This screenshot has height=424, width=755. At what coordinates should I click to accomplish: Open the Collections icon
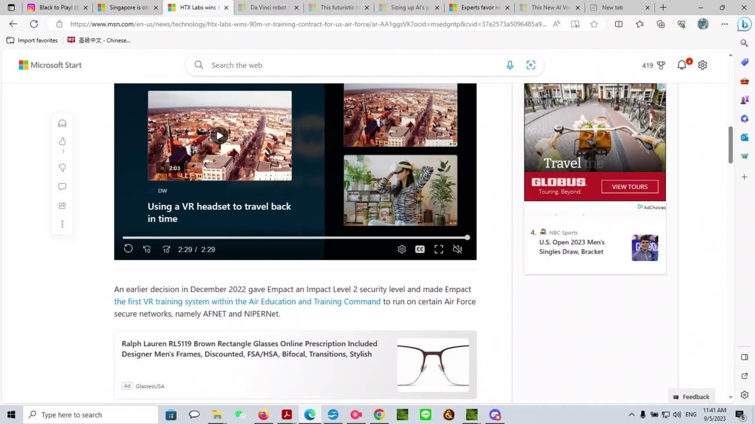click(x=661, y=24)
